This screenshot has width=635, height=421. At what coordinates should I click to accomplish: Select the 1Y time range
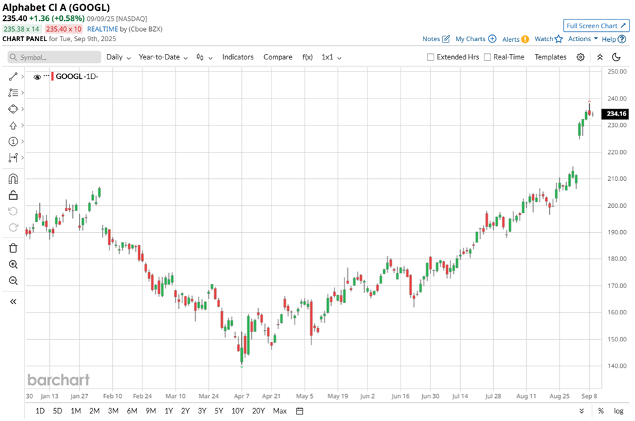click(x=169, y=411)
